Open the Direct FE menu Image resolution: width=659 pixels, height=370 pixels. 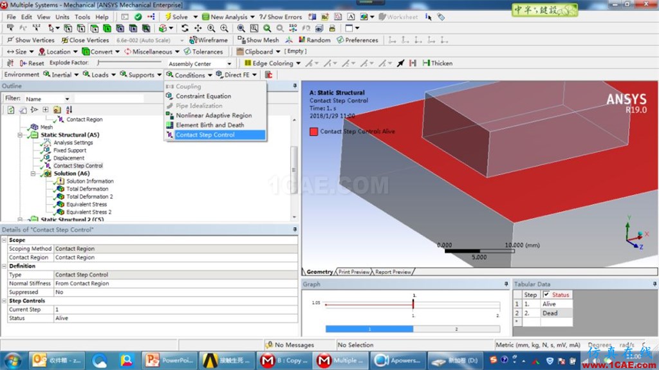tap(236, 75)
